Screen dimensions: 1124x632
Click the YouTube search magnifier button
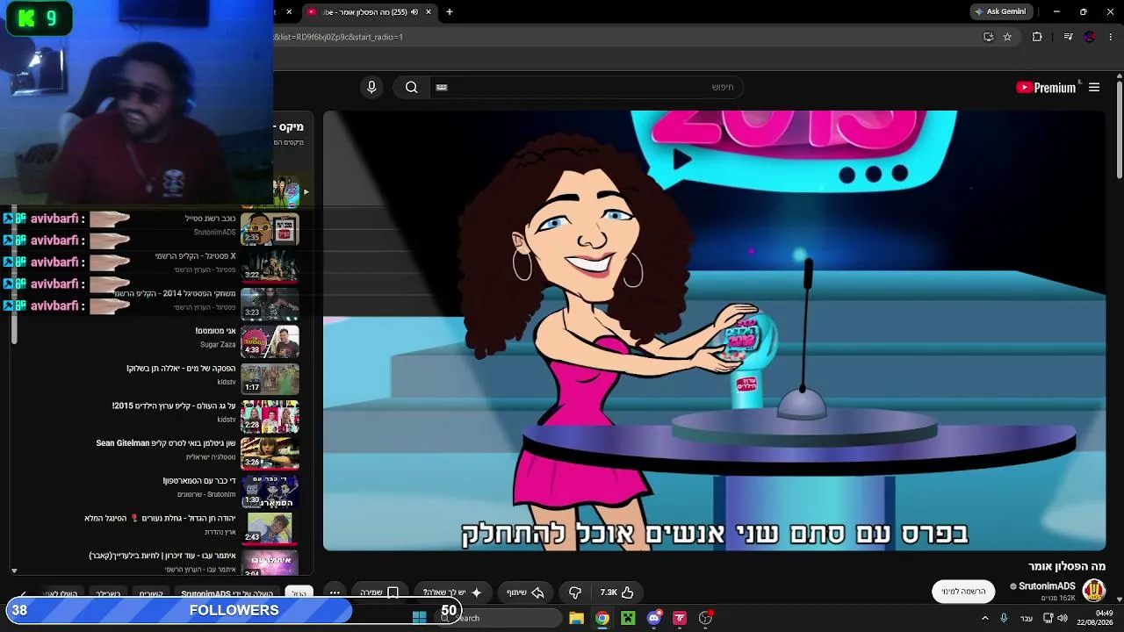click(x=411, y=87)
